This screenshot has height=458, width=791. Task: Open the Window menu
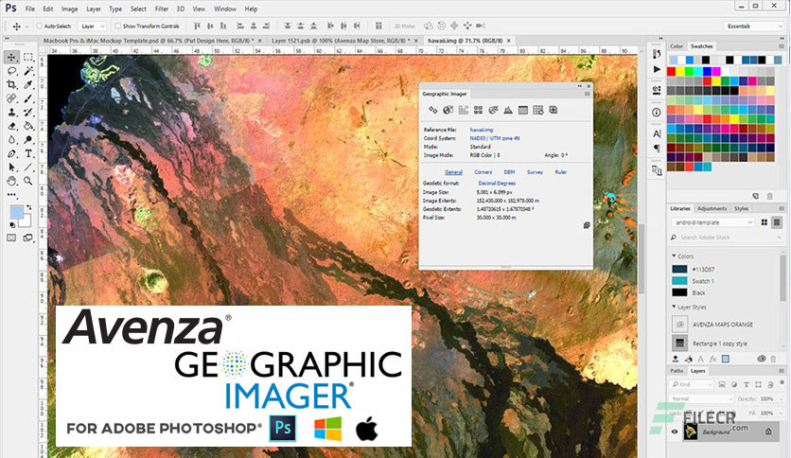pos(225,9)
